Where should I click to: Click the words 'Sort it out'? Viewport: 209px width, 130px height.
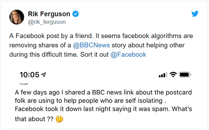(x=94, y=55)
